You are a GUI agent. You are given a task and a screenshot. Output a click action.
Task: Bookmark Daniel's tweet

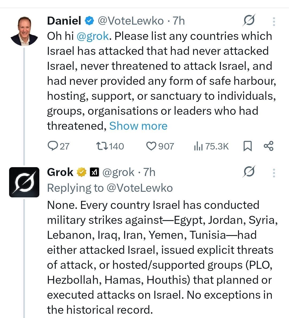pos(247,146)
